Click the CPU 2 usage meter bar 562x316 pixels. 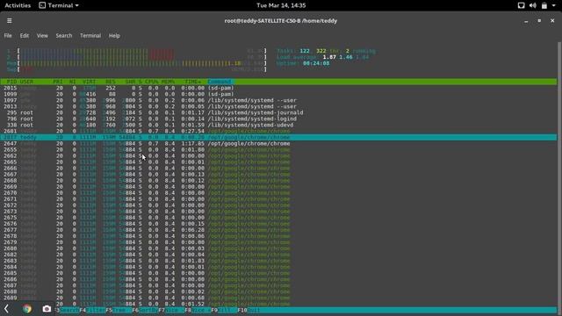coord(142,57)
